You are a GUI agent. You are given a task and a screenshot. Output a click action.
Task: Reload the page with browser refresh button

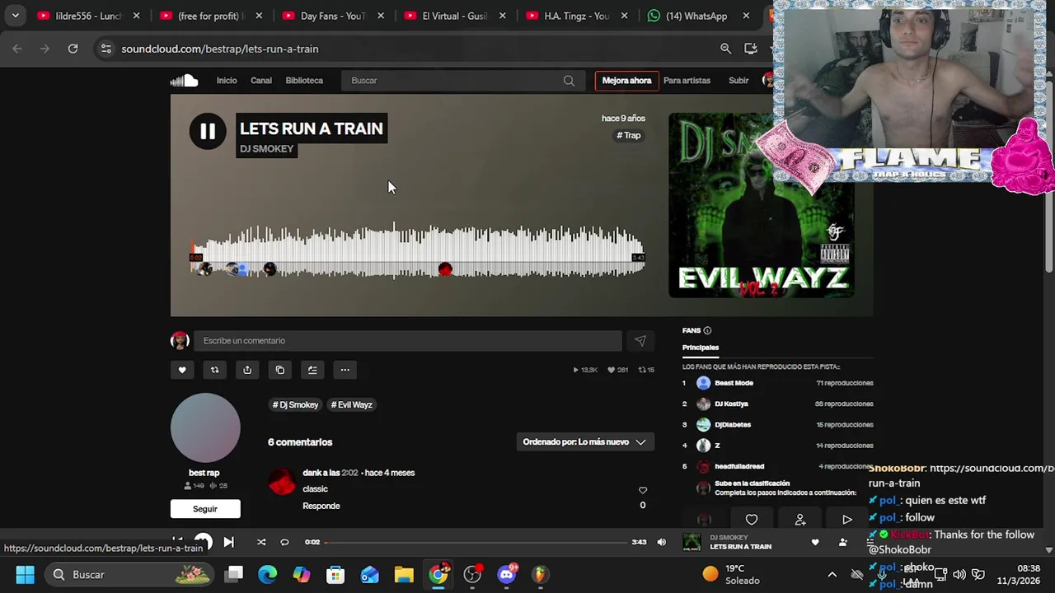73,49
